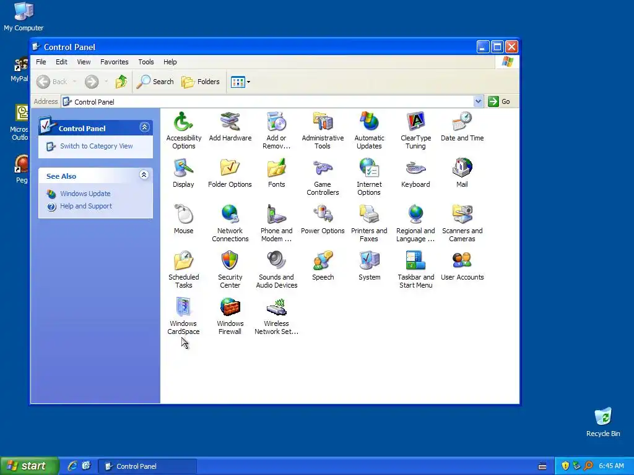Select the Recycle Bin desktop icon
The height and width of the screenshot is (475, 634).
click(603, 422)
